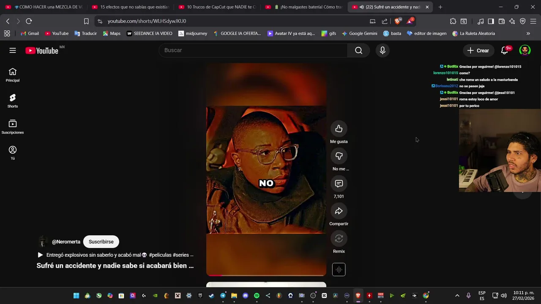Image resolution: width=541 pixels, height=304 pixels.
Task: Start voice search with the microphone
Action: tap(383, 50)
